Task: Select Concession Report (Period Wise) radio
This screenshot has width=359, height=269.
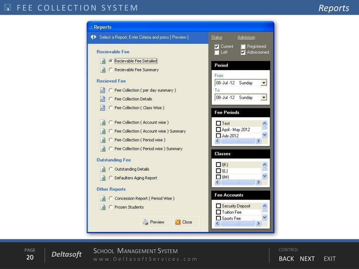Action: (x=111, y=198)
